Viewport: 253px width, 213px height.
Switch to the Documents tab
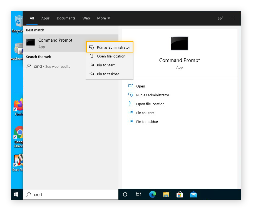(x=66, y=18)
